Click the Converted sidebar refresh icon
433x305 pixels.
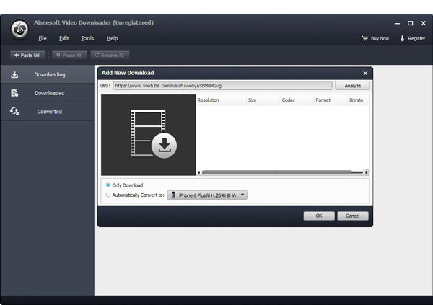[14, 111]
